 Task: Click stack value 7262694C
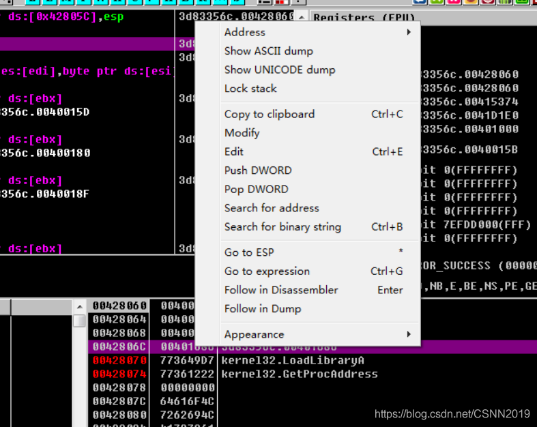coord(187,415)
